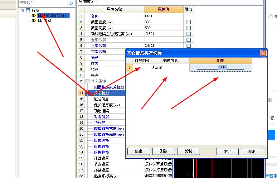Confirm with the 确定 button
277x178 pixels.
click(x=227, y=152)
